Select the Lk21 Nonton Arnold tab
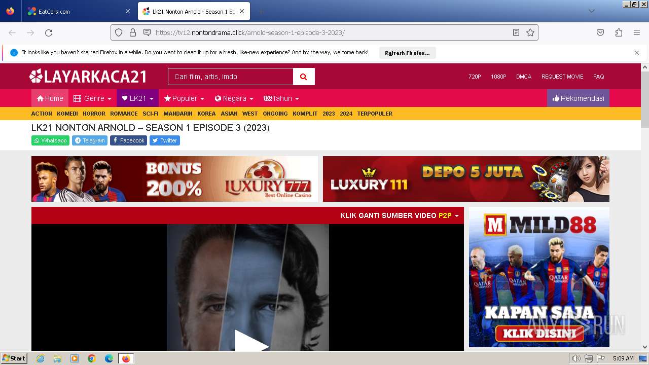This screenshot has width=649, height=365. (x=194, y=11)
